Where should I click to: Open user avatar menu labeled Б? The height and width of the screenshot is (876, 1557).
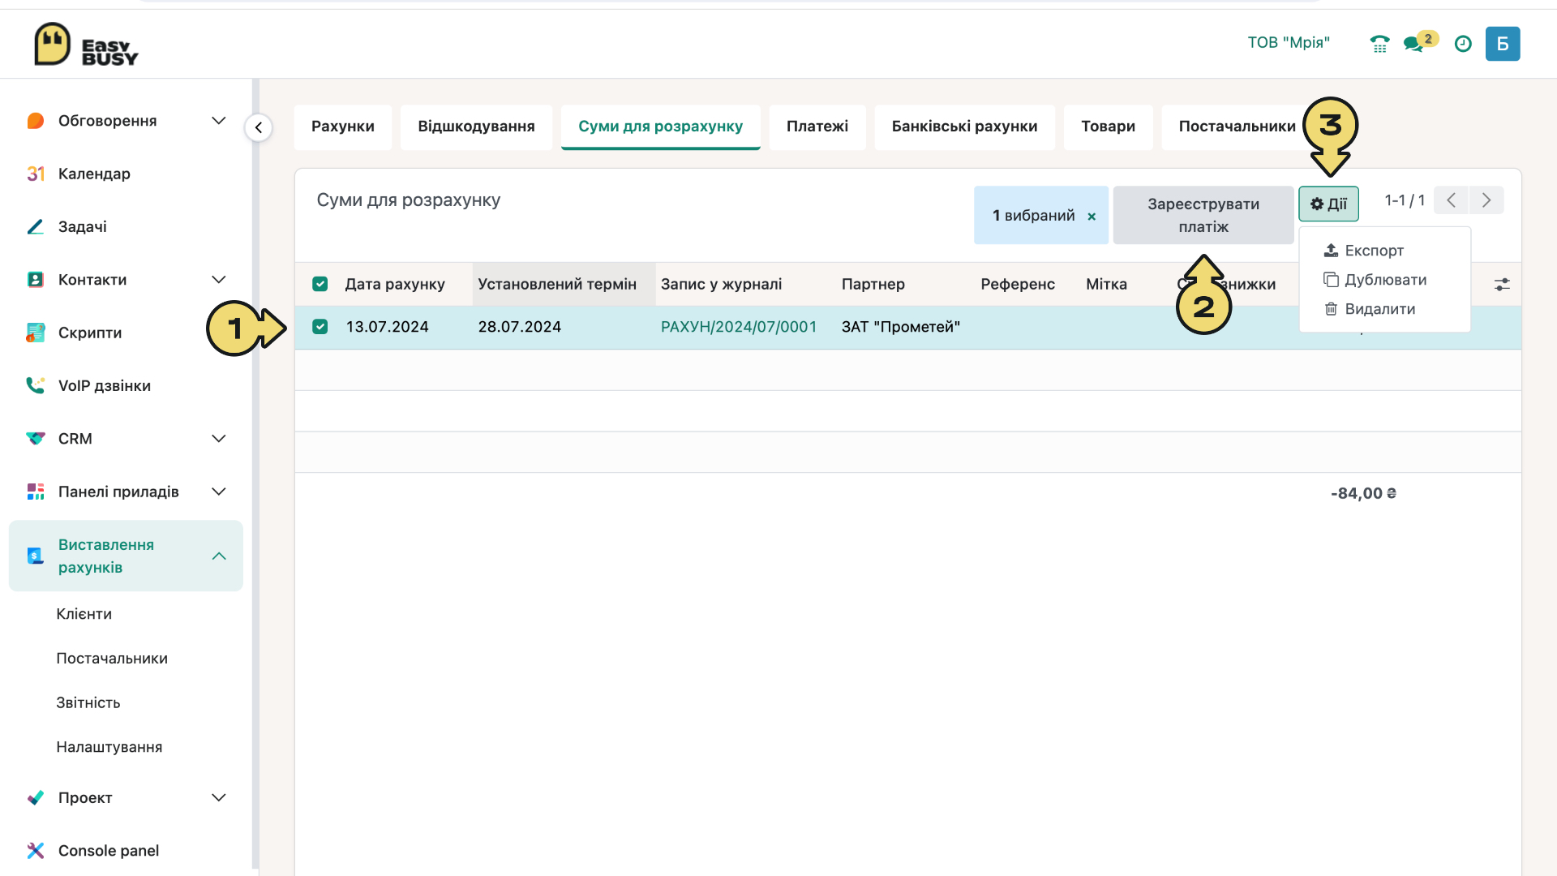tap(1502, 44)
